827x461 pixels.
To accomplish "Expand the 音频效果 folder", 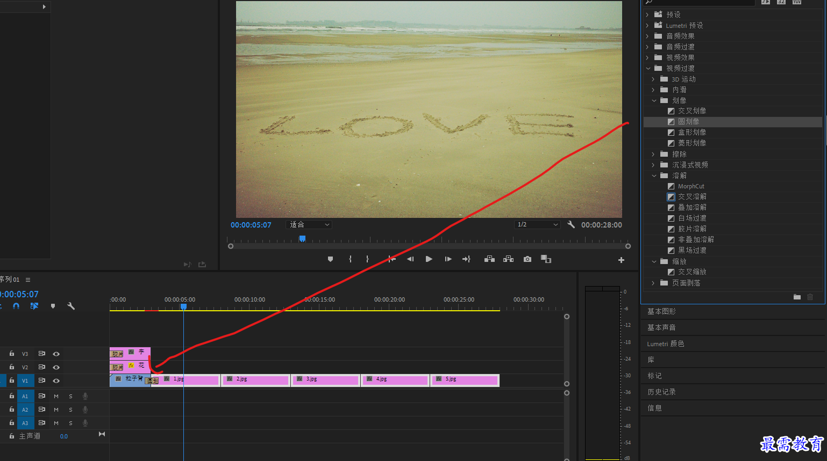I will tap(648, 36).
